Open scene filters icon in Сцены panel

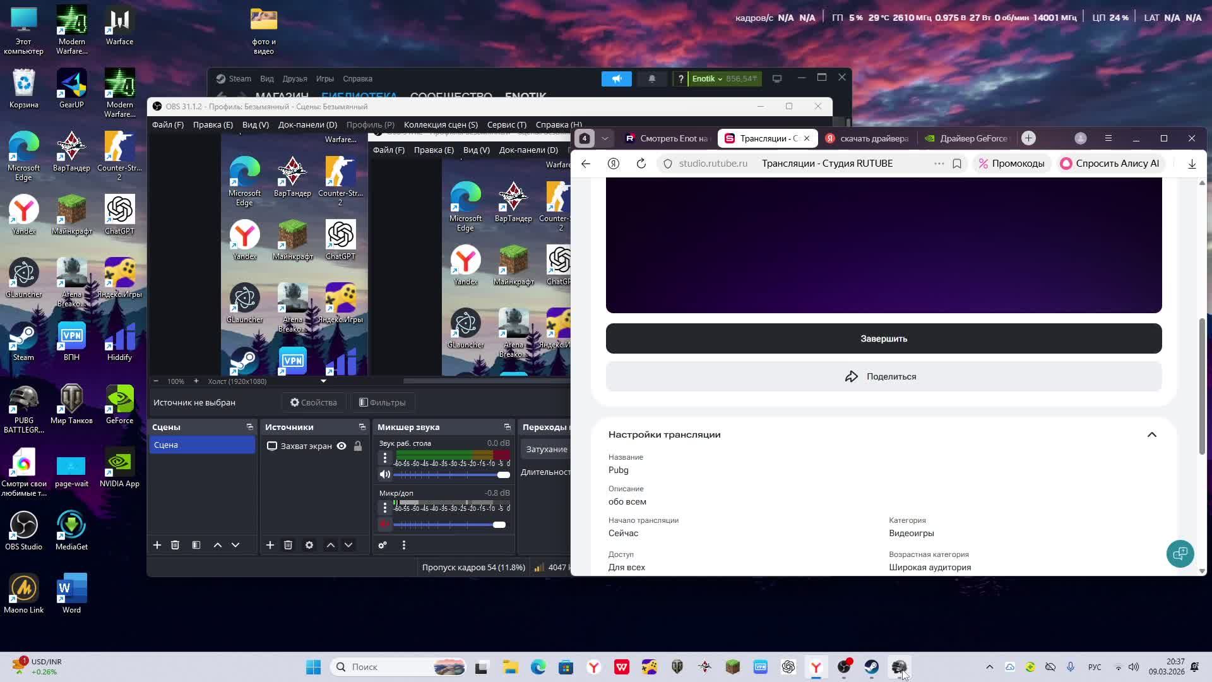click(196, 545)
